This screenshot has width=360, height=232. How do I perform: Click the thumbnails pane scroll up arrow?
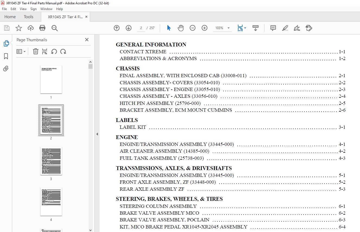(91, 61)
